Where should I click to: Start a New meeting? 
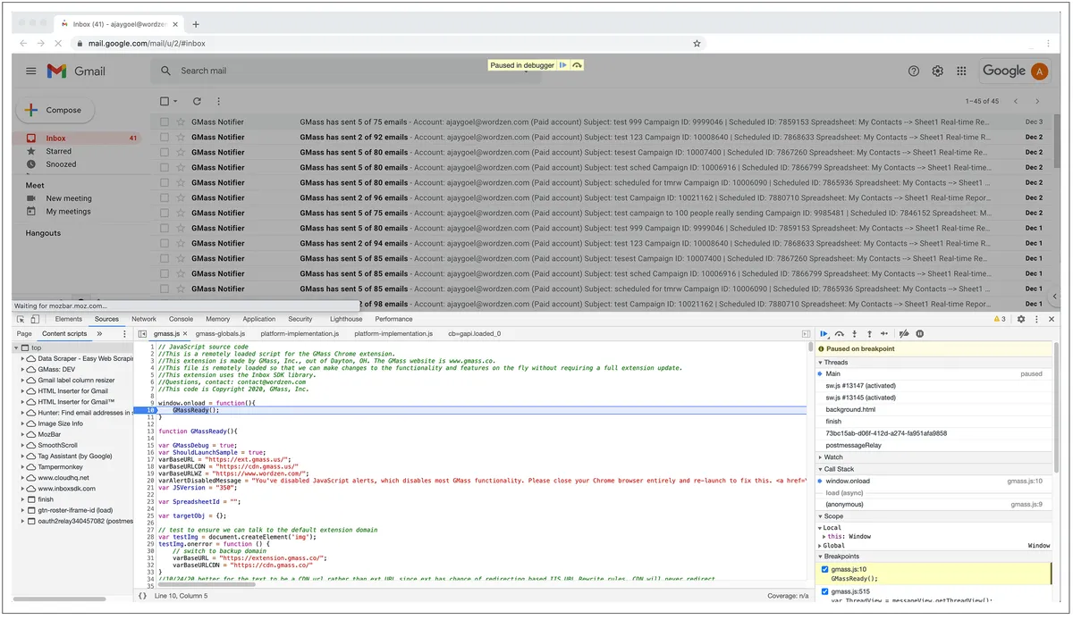(x=69, y=198)
